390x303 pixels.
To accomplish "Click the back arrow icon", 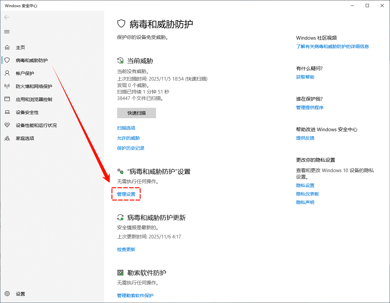I will (x=7, y=17).
